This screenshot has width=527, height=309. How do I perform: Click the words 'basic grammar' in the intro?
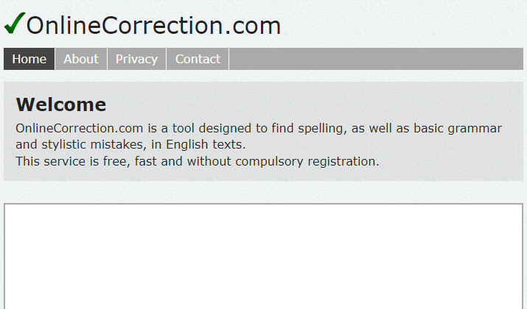click(x=458, y=129)
